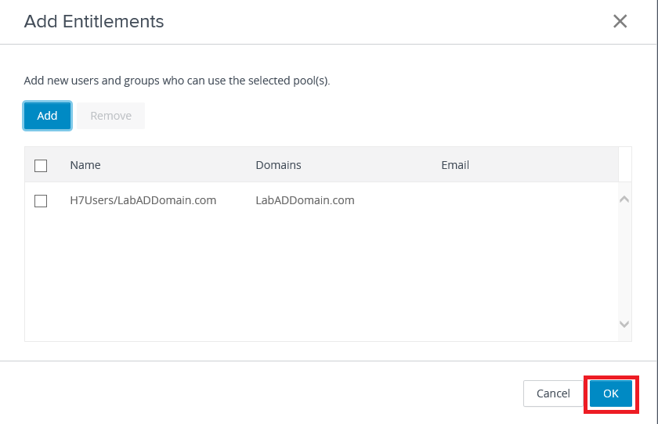The width and height of the screenshot is (658, 424).
Task: Click the Add Entitlements dialog title
Action: click(x=94, y=22)
